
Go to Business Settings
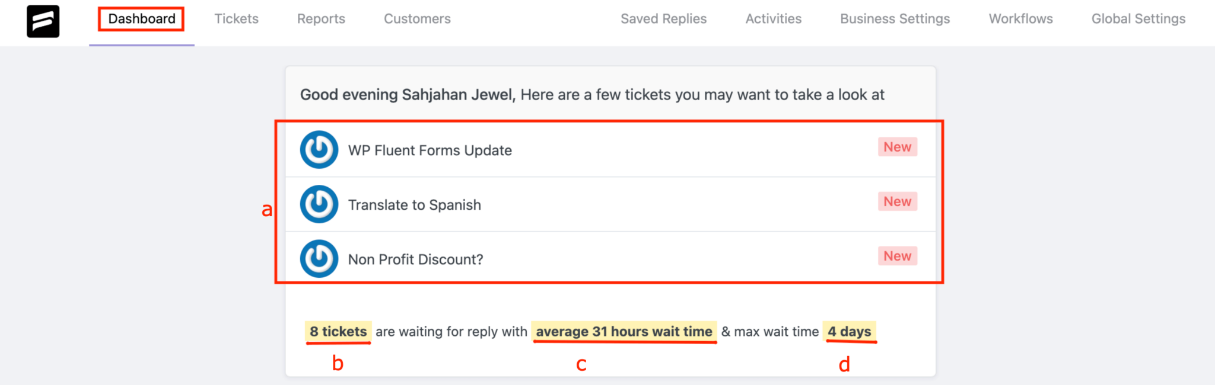[895, 19]
